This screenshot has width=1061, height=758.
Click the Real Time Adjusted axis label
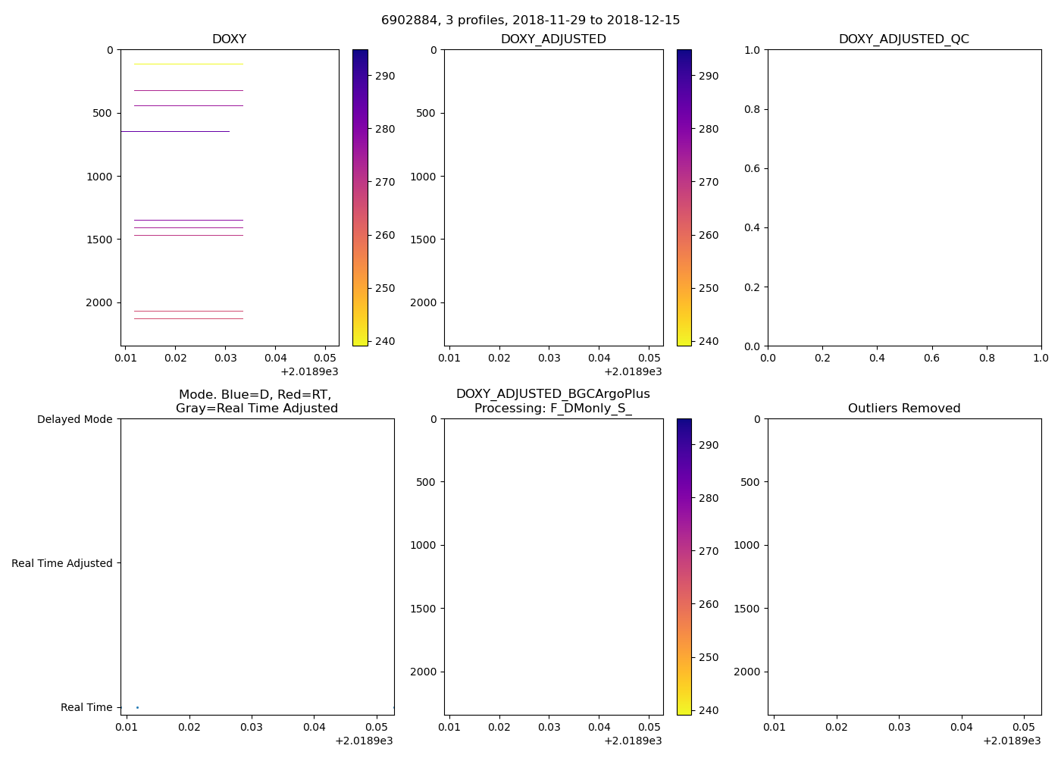point(62,563)
